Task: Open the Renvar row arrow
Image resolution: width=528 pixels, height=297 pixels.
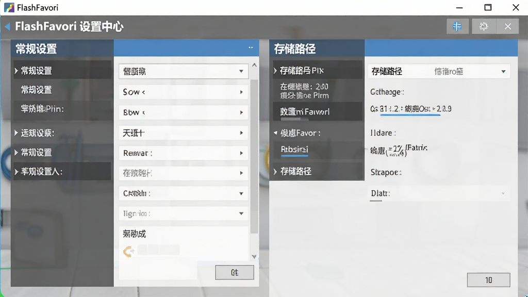Action: click(241, 153)
